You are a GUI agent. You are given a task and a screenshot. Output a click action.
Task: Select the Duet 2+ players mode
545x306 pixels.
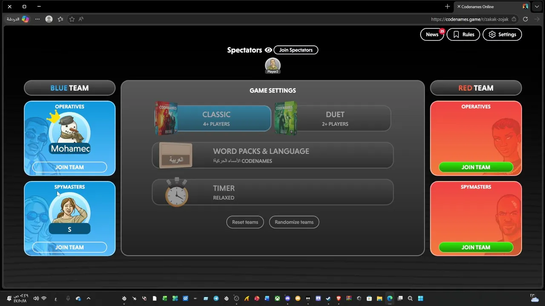point(335,119)
